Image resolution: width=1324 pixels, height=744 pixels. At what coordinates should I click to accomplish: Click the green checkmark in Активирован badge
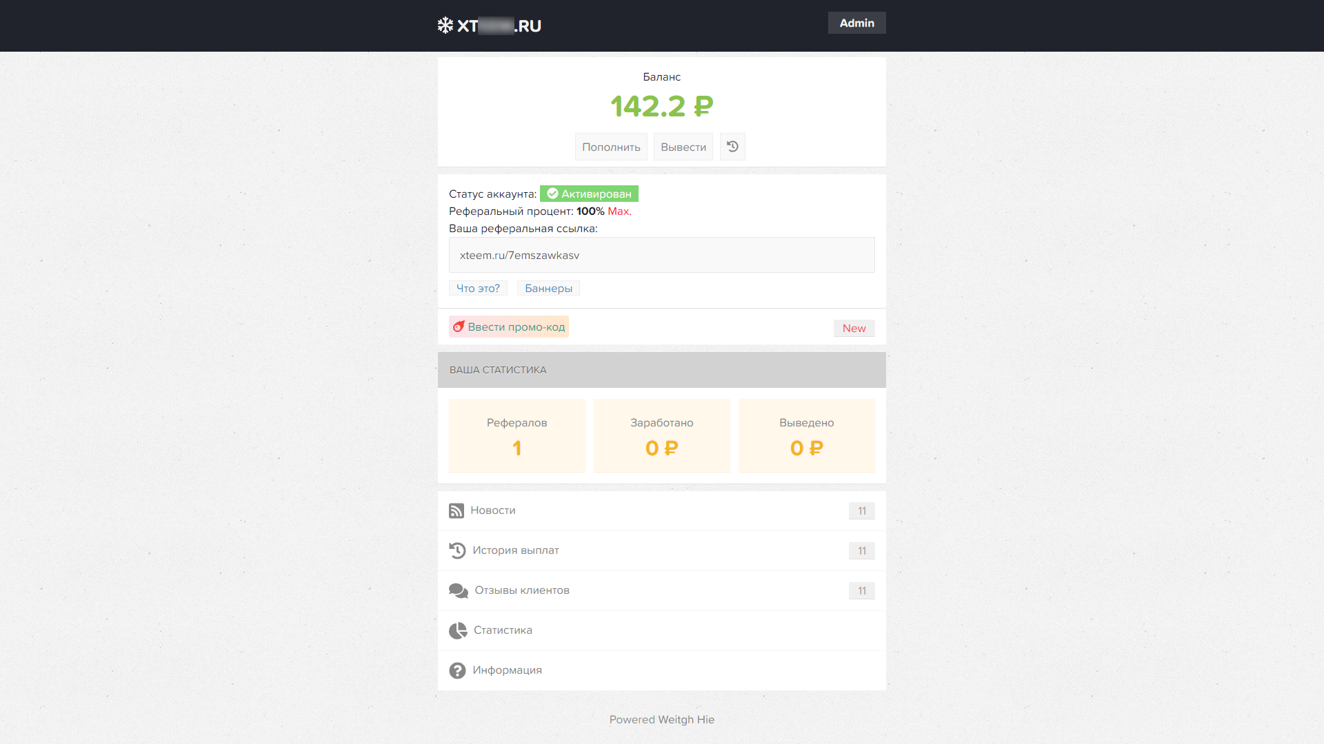(x=552, y=194)
